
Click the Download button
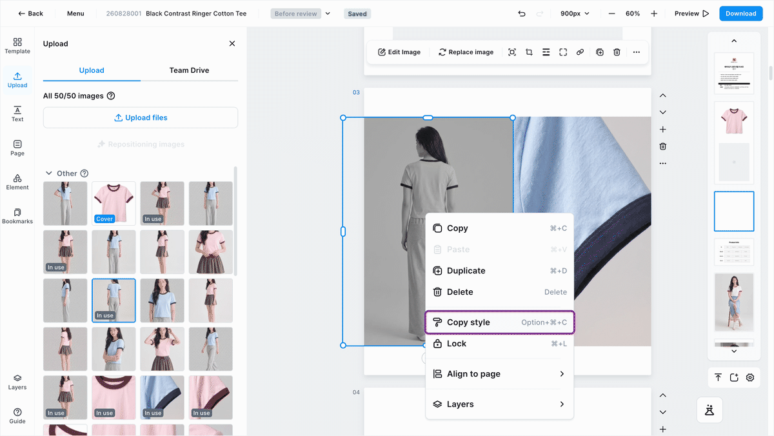(x=741, y=14)
